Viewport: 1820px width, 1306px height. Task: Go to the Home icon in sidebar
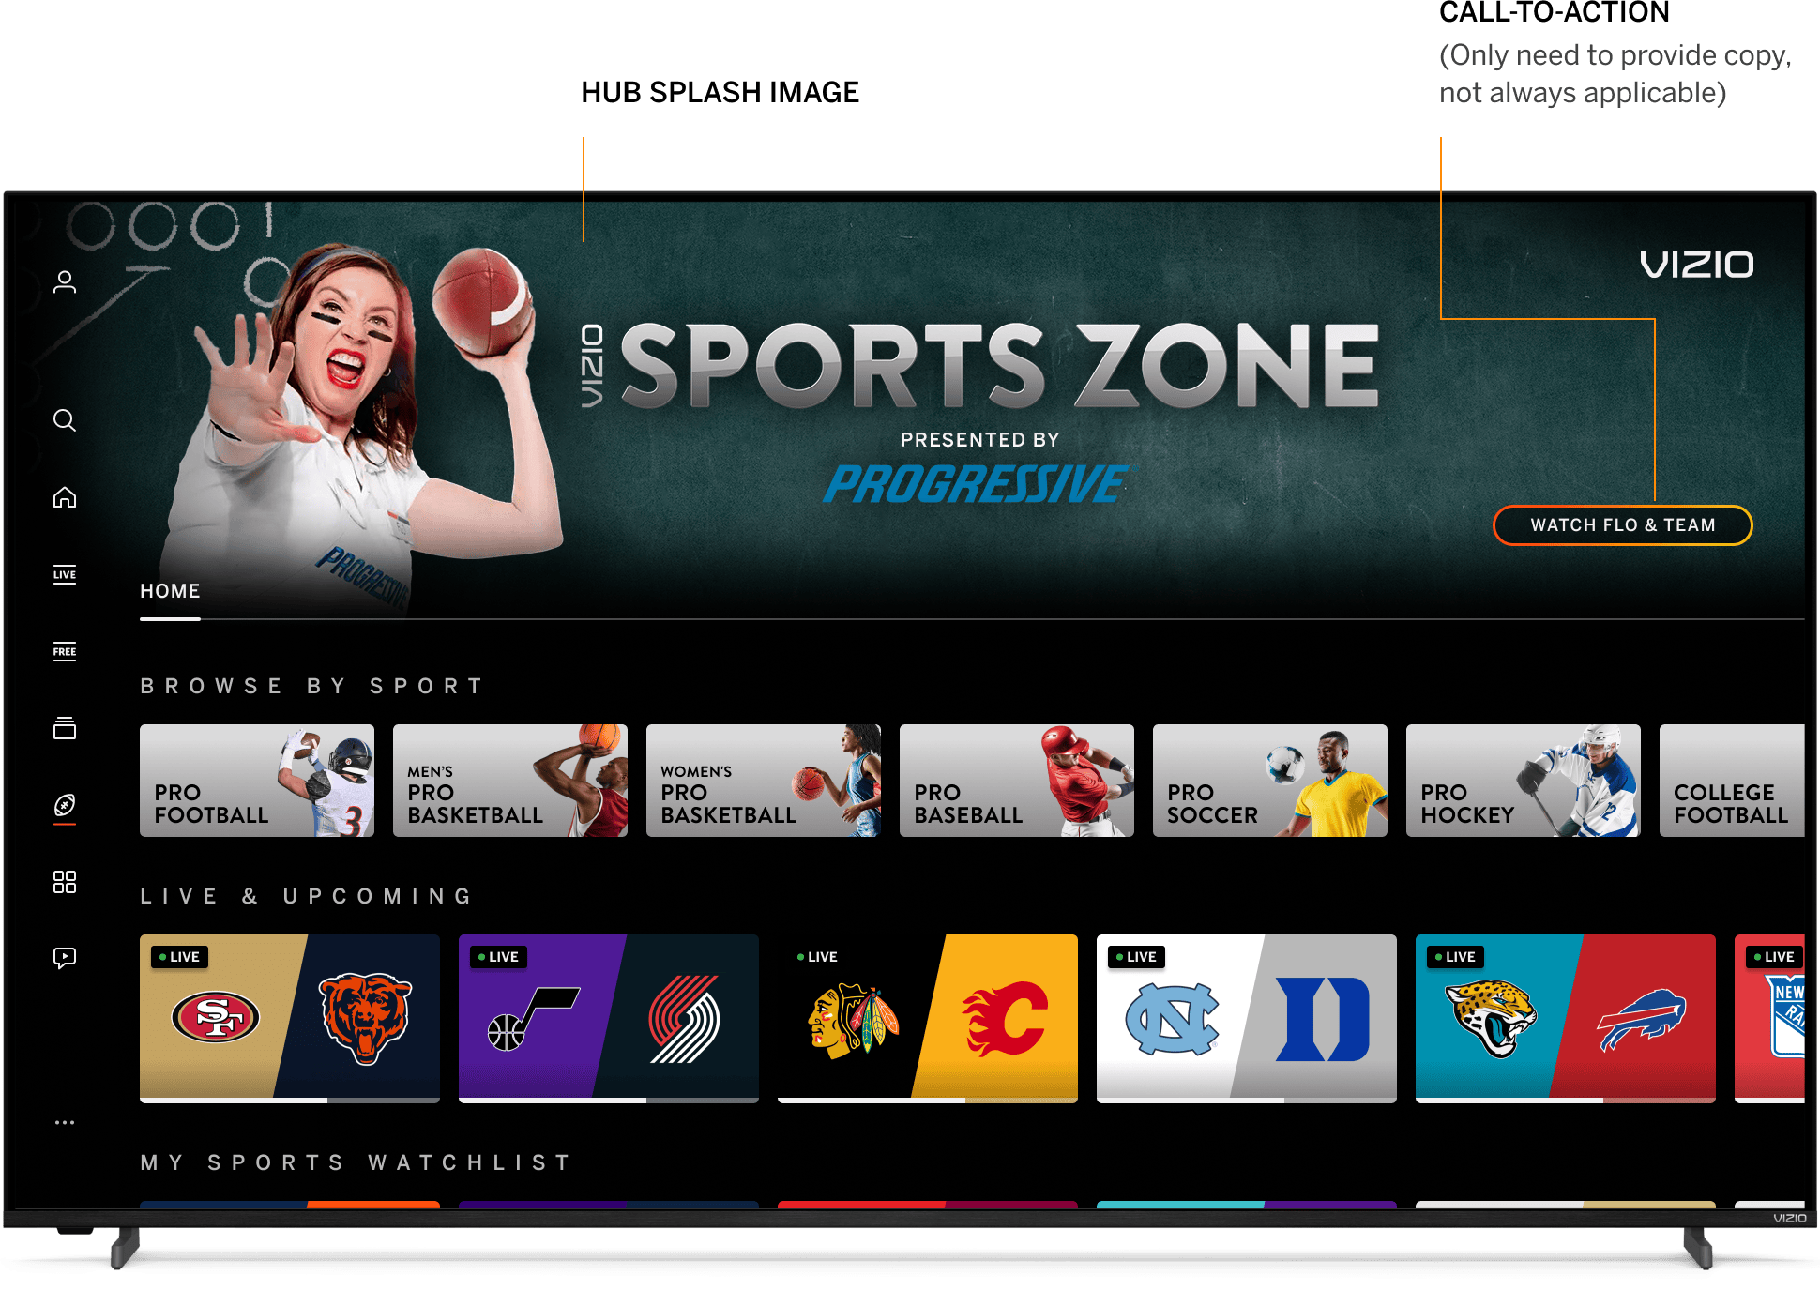(x=65, y=497)
